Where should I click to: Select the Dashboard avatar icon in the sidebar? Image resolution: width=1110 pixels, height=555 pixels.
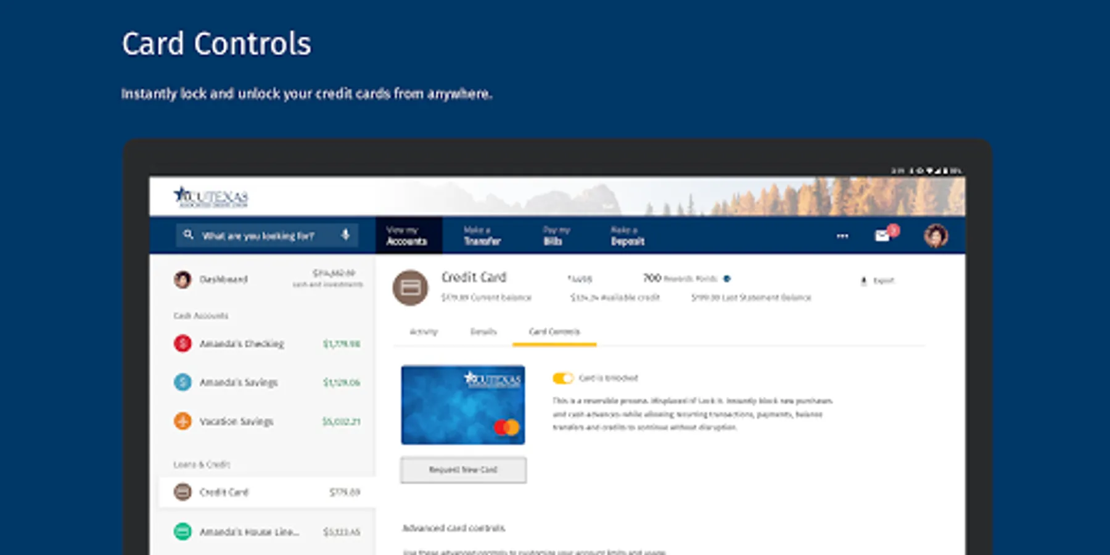click(x=183, y=279)
